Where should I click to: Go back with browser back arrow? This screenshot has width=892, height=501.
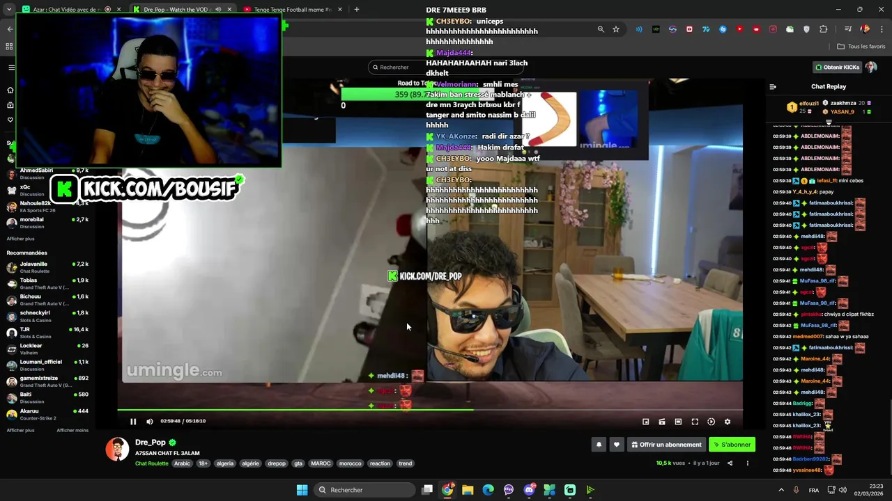click(x=10, y=29)
